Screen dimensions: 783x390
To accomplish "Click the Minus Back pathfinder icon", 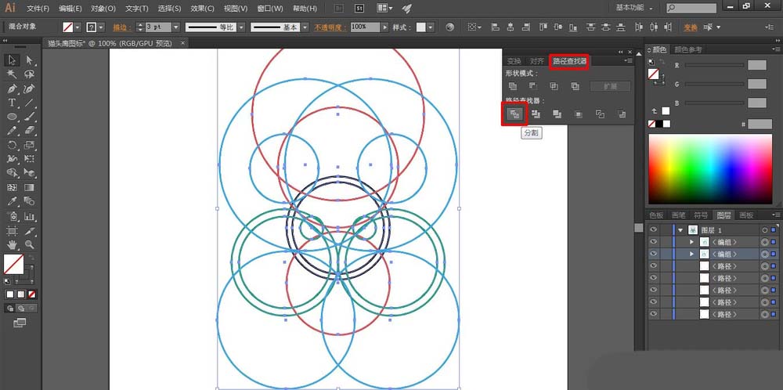I will 621,114.
